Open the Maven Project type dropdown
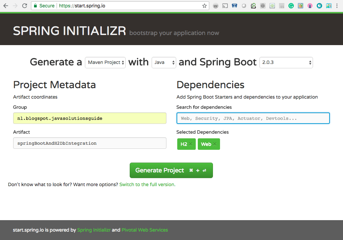This screenshot has height=240, width=343. [105, 63]
